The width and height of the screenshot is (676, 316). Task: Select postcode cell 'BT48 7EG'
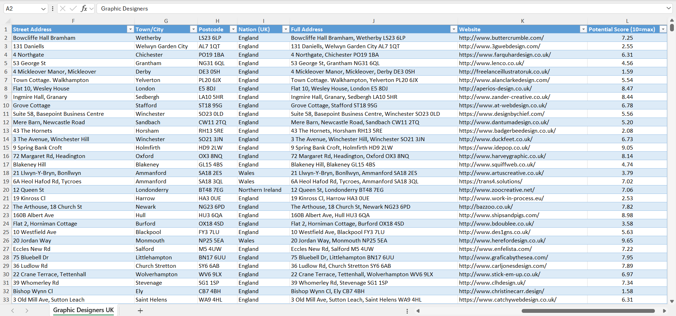click(x=217, y=190)
